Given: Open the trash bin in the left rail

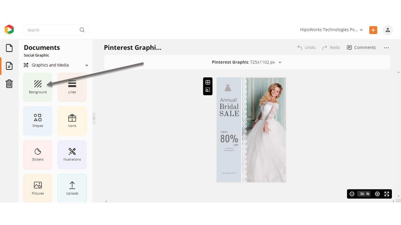Looking at the screenshot, I should [9, 84].
